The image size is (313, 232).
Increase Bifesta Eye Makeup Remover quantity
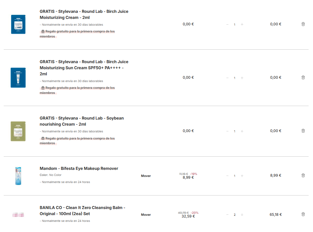(x=242, y=176)
